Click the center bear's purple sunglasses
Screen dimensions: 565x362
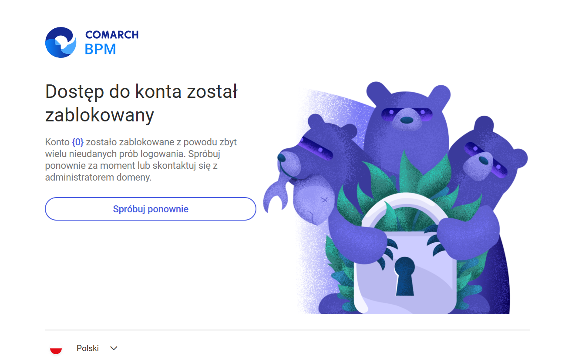click(x=407, y=114)
